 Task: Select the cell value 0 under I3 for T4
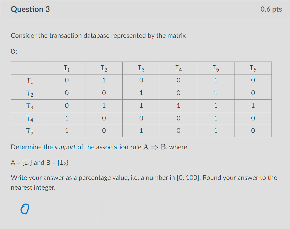coord(141,118)
